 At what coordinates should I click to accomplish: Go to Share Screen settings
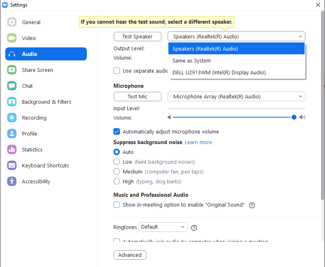[46, 70]
